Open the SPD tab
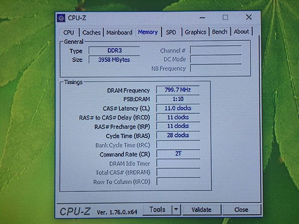Viewport: 299px width, 224px height. pos(171,32)
